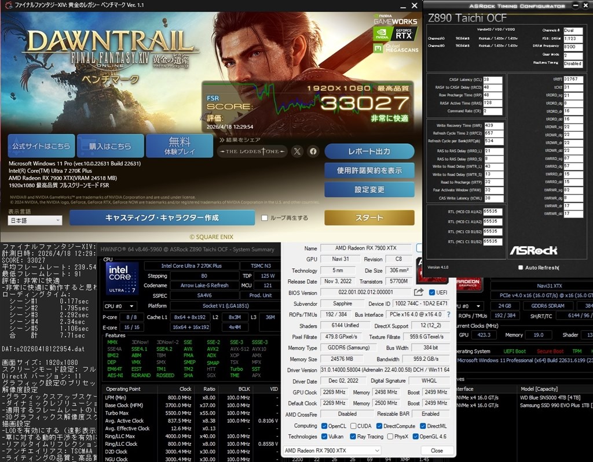Viewport: 593px width, 462px height.
Task: Click the Codename Arrow Lake-S Refresh value
Action: (204, 286)
